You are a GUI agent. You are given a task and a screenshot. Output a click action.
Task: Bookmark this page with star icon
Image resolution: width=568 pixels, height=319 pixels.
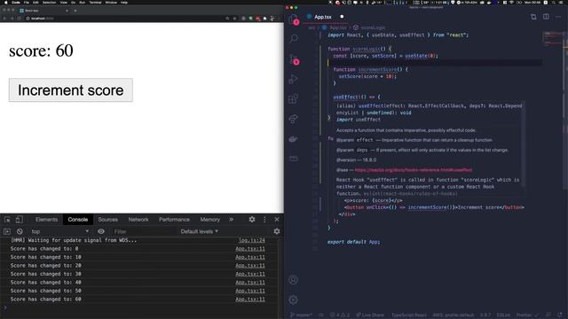pos(234,18)
